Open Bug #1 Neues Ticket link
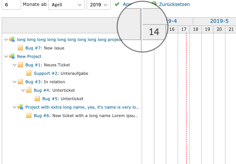This screenshot has height=164, width=236. click(x=33, y=65)
